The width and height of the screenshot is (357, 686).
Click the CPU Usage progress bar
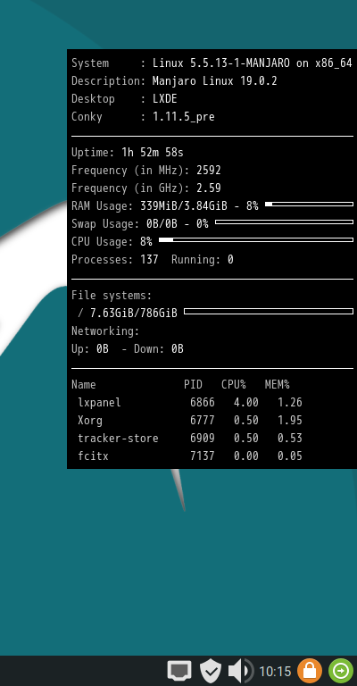[x=256, y=239]
